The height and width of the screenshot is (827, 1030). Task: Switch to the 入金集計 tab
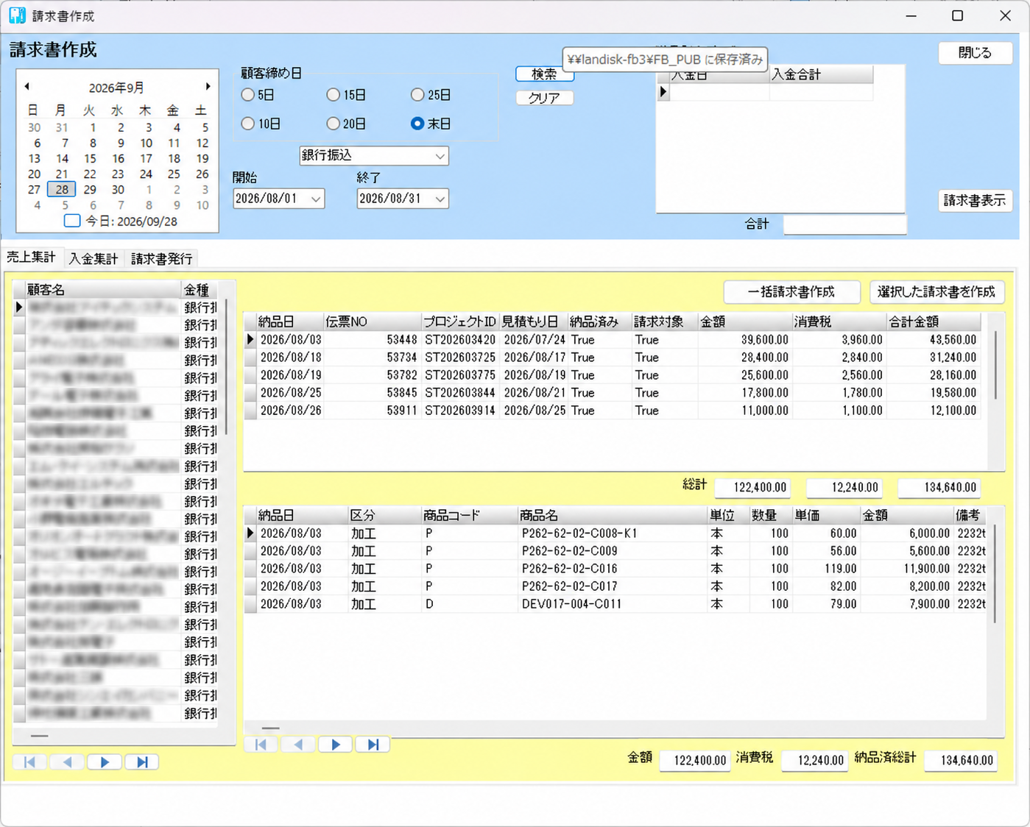[x=94, y=259]
